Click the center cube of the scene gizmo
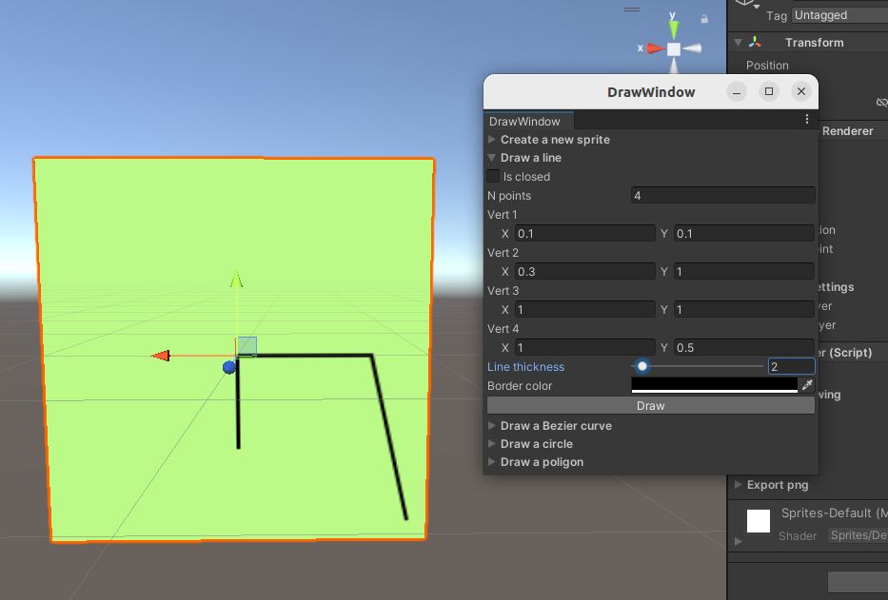Image resolution: width=888 pixels, height=600 pixels. [x=673, y=48]
